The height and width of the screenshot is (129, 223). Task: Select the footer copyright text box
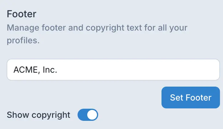pyautogui.click(x=113, y=70)
